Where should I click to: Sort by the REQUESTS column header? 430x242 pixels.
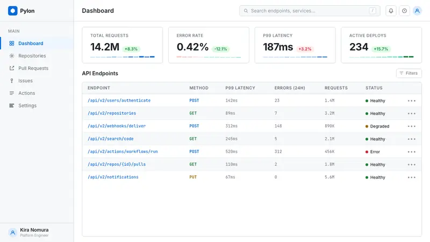pos(336,88)
